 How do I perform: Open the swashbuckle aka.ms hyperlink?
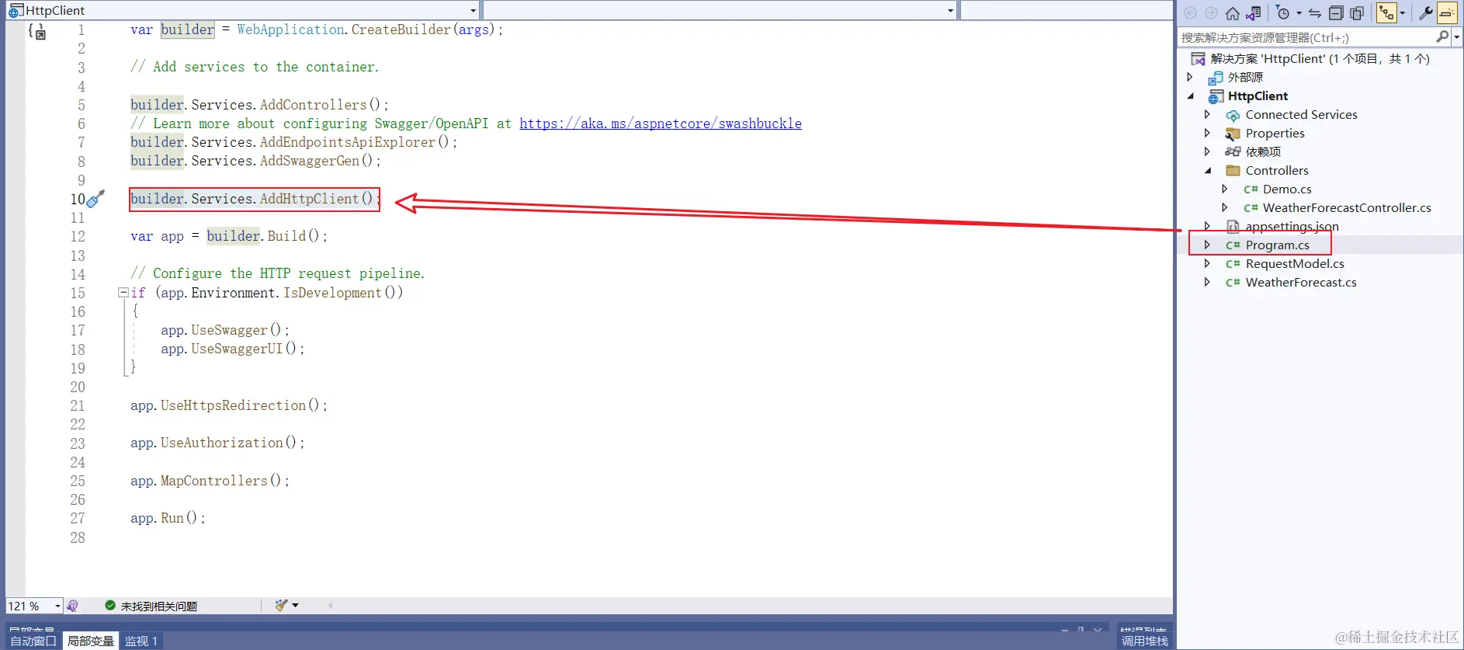(661, 123)
